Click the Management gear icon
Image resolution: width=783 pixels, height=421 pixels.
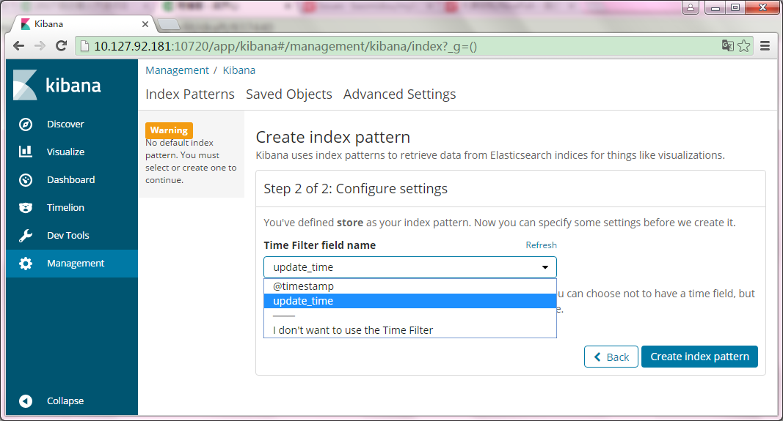pyautogui.click(x=26, y=264)
